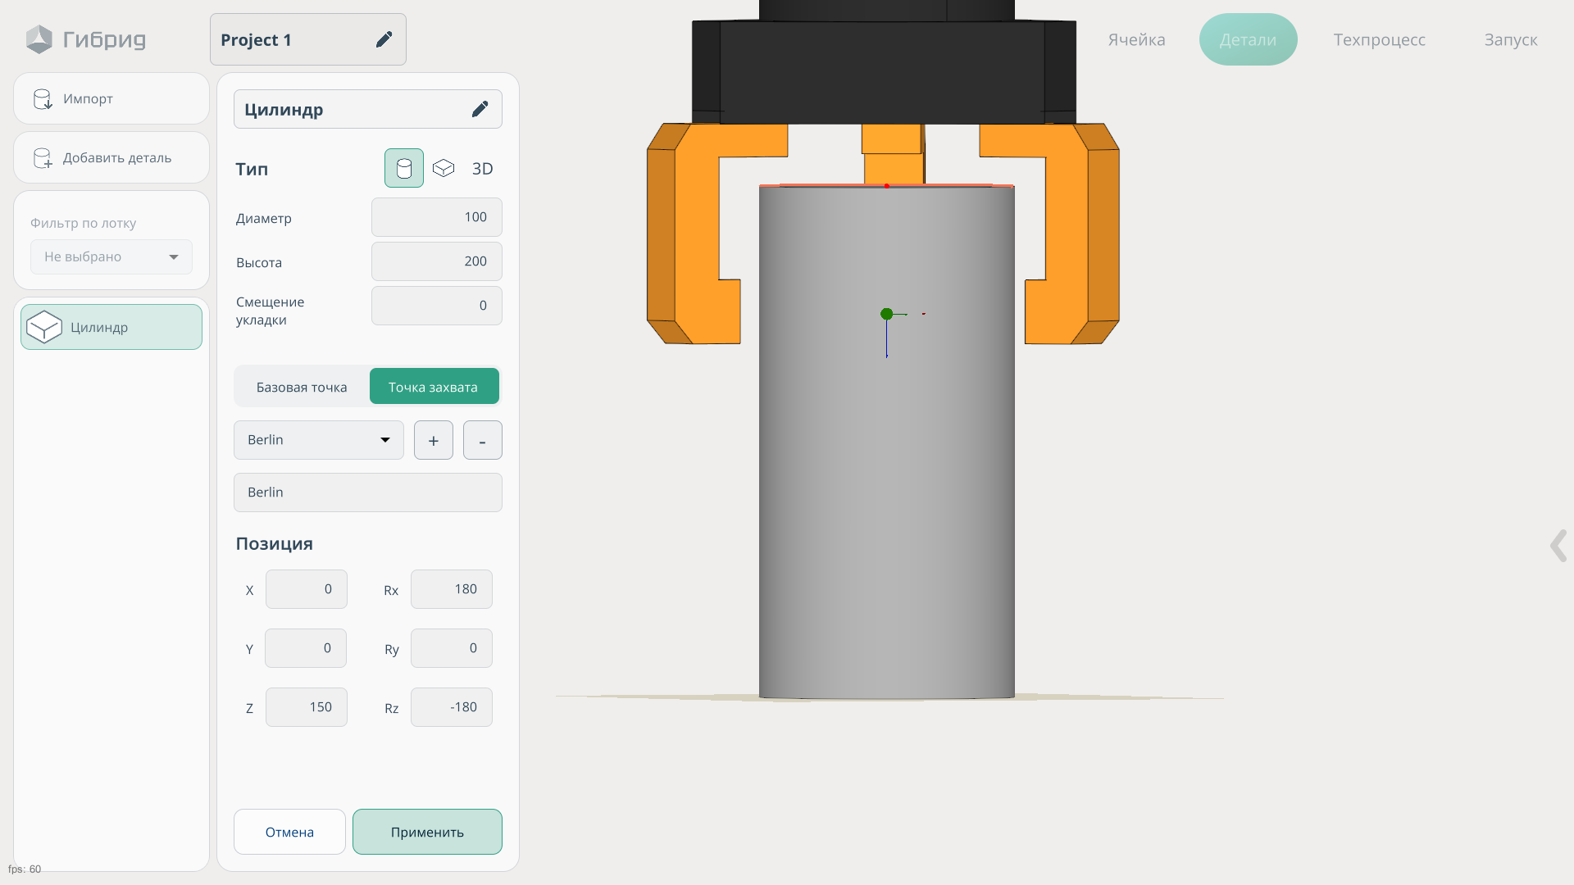Open the Ячейка tab
1574x885 pixels.
coord(1136,40)
